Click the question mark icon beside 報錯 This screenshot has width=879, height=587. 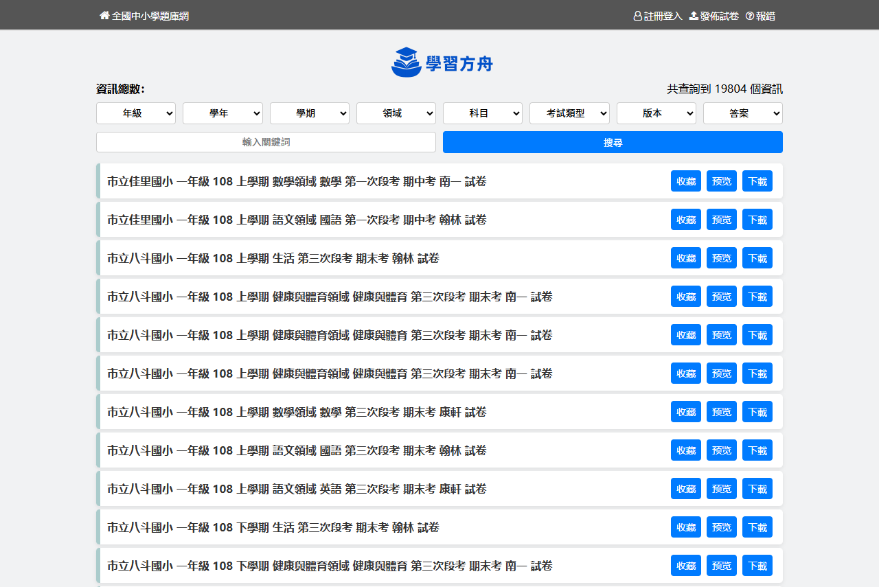click(x=749, y=16)
